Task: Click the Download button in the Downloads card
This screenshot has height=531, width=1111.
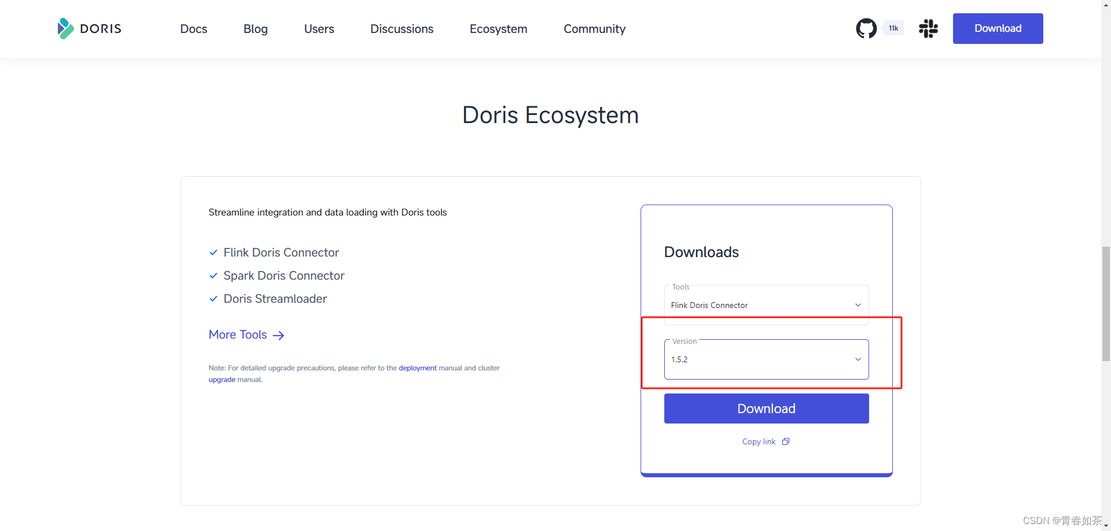Action: 766,408
